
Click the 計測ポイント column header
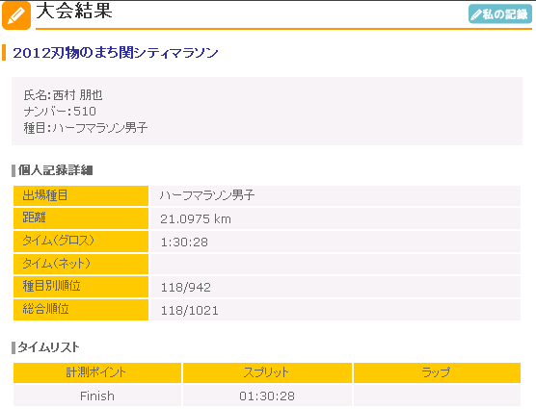click(97, 372)
